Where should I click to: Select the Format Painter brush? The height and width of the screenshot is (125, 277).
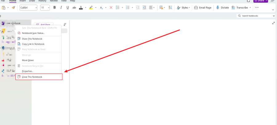tap(14, 8)
